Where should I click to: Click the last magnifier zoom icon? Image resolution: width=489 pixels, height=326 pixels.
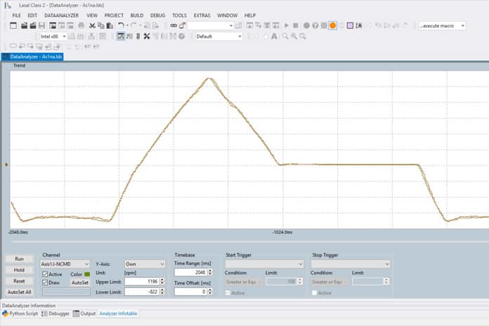303,37
